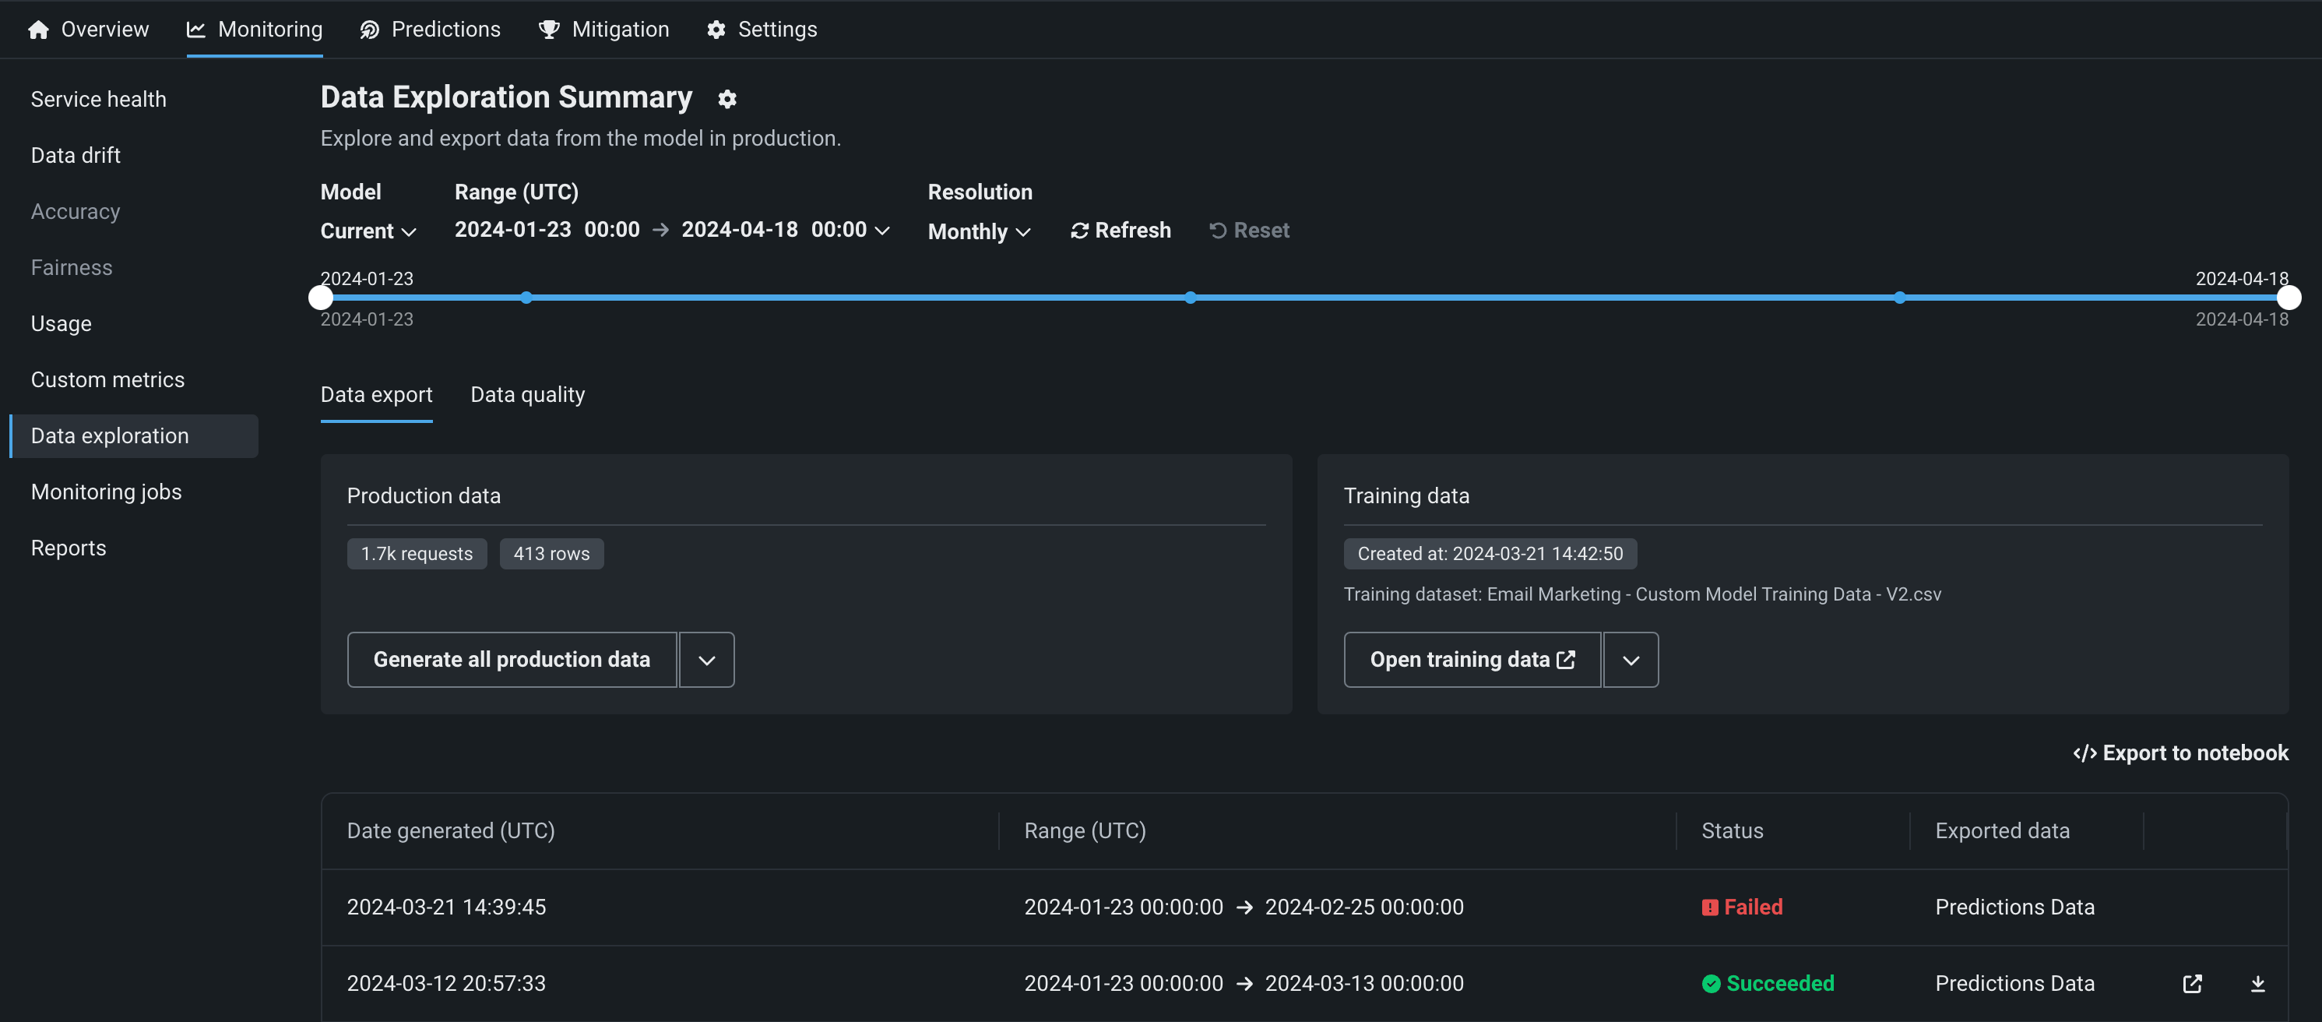Click the Reset icon button
The height and width of the screenshot is (1022, 2322).
(x=1217, y=231)
